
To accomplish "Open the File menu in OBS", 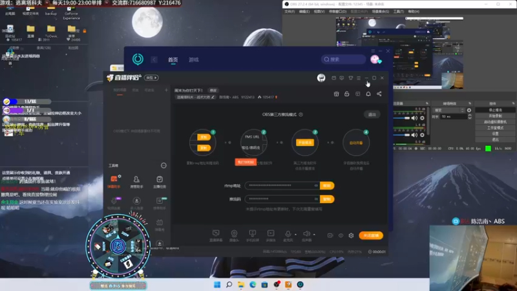I will [289, 12].
